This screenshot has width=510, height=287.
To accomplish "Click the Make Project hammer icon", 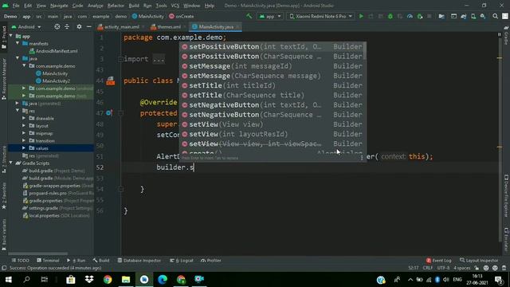I will [249, 16].
